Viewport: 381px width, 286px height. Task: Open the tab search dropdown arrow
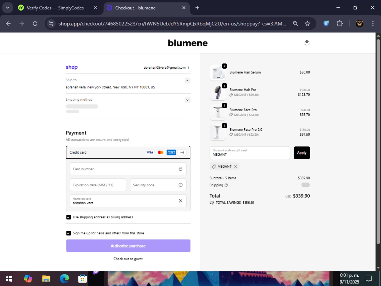7,8
